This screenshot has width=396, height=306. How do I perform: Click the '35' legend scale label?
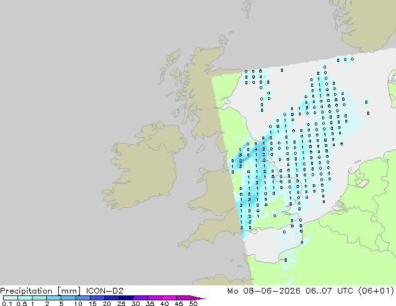(150, 304)
